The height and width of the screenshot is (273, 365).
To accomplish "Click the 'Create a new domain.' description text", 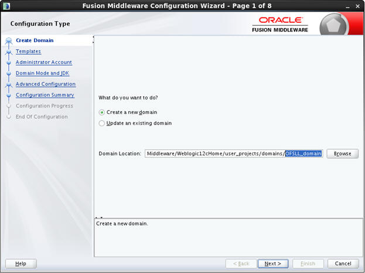I will [122, 224].
